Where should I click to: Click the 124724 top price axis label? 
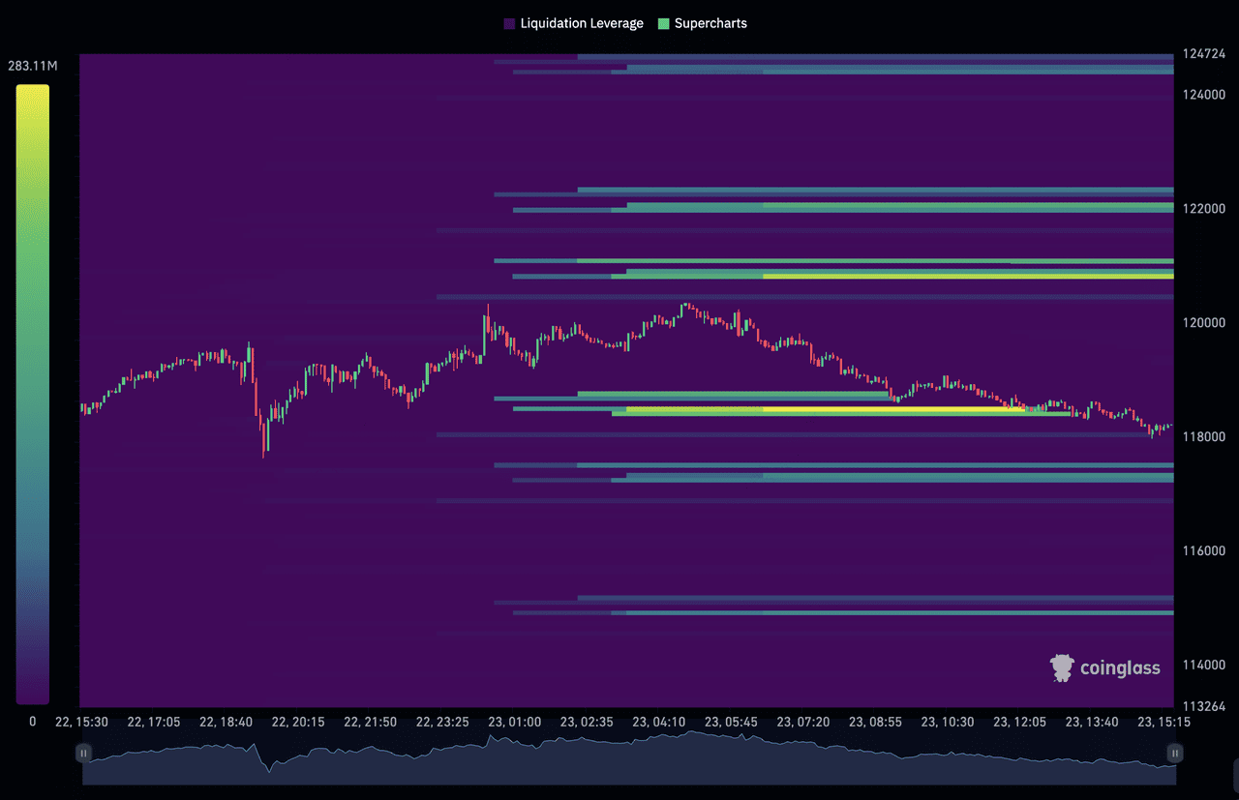(1203, 55)
